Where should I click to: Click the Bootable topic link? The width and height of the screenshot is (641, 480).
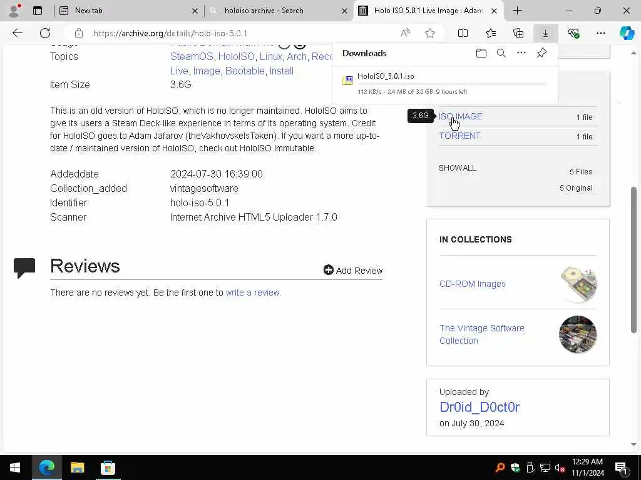tap(245, 71)
